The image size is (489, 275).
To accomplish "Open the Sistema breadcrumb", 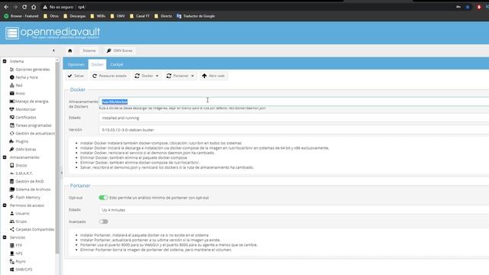I will pyautogui.click(x=89, y=50).
